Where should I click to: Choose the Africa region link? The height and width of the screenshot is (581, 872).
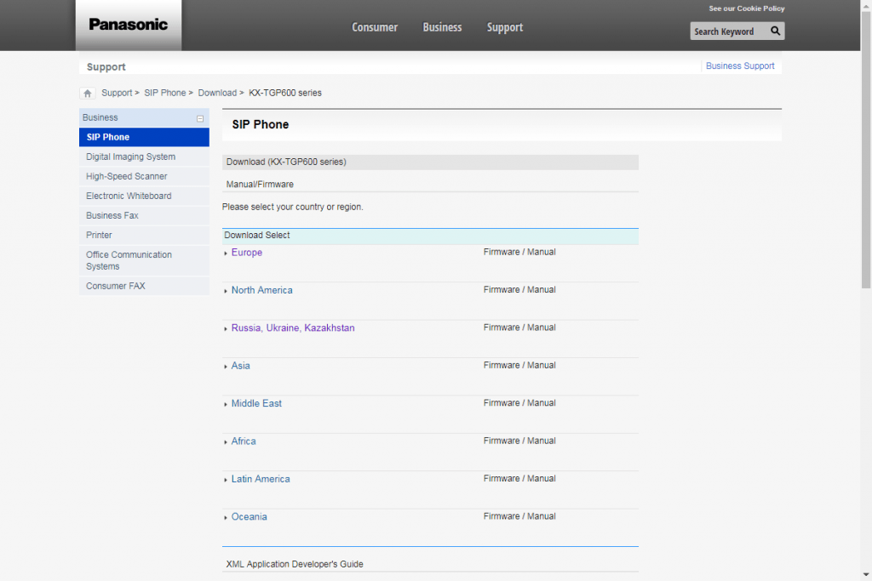coord(244,441)
